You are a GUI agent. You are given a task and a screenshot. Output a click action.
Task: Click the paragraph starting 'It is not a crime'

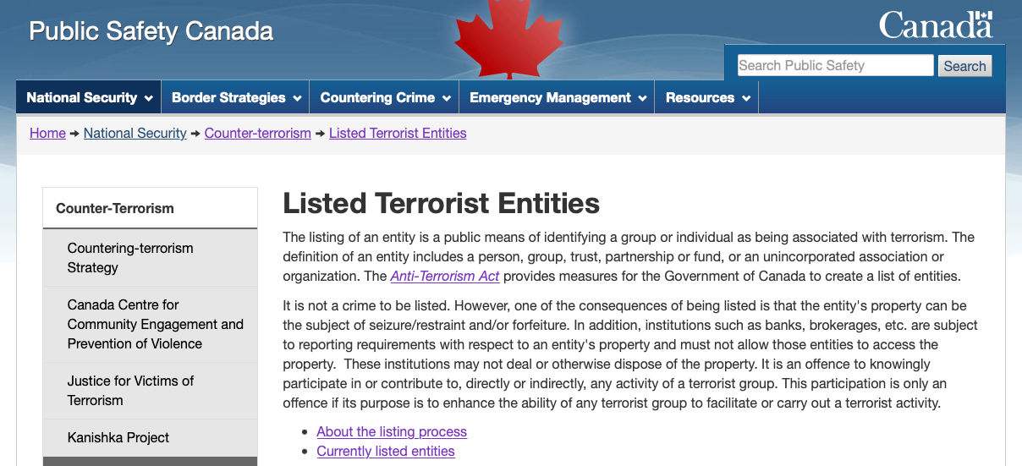point(630,354)
